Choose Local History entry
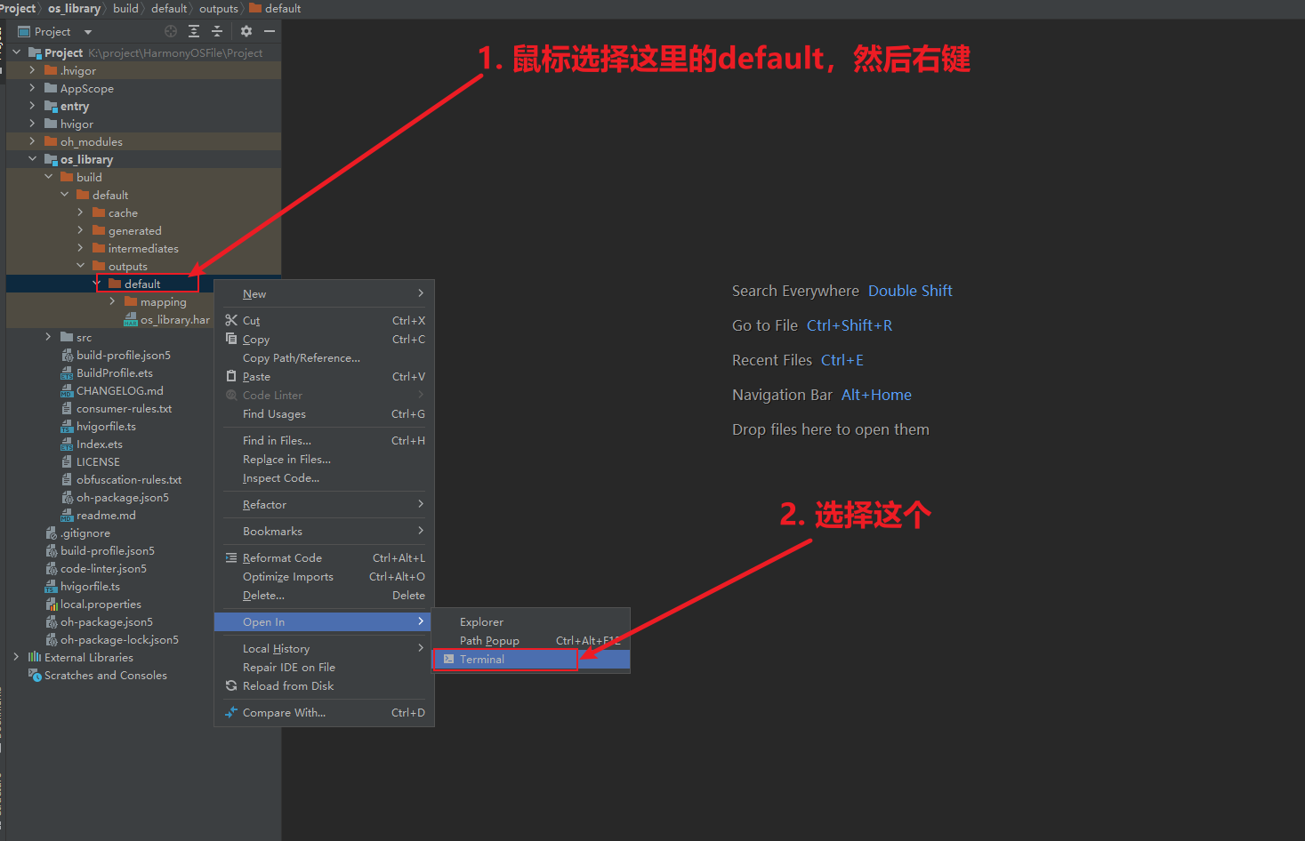The height and width of the screenshot is (841, 1305). coord(324,648)
